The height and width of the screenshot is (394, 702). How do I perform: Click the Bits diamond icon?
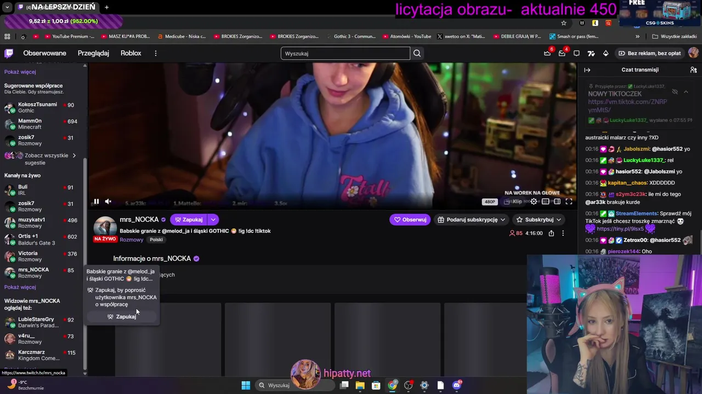tap(605, 53)
